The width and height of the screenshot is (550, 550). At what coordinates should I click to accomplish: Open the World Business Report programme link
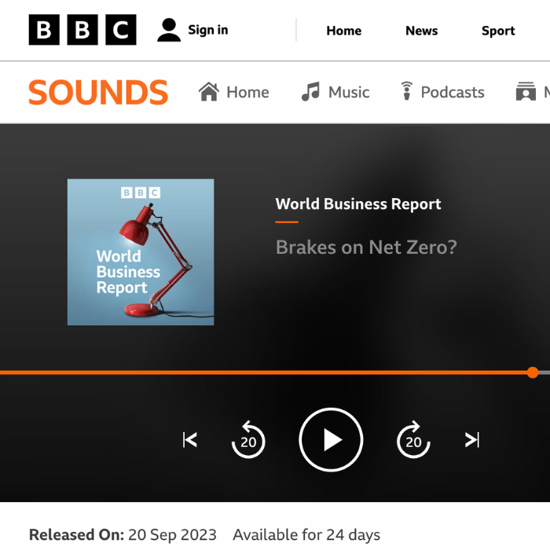[358, 203]
